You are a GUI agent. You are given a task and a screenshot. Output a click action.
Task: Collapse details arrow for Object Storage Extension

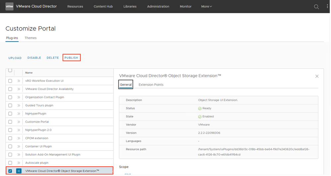coord(19,171)
